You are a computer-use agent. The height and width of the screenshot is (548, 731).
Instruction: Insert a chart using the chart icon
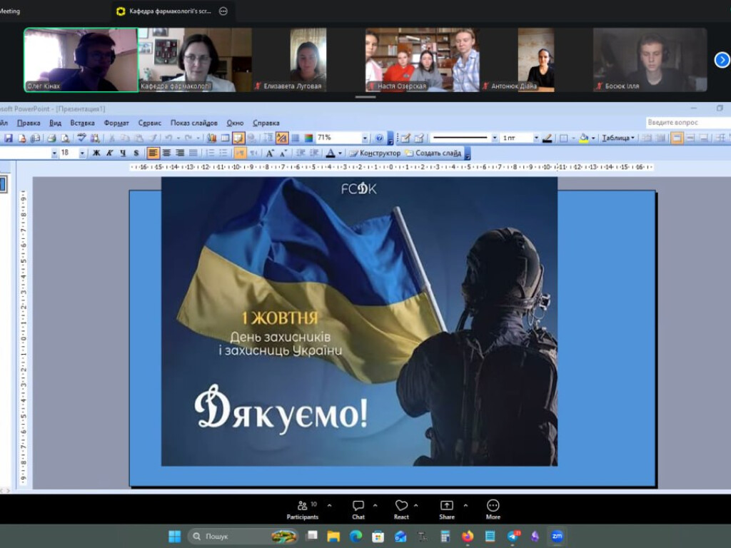[211, 138]
